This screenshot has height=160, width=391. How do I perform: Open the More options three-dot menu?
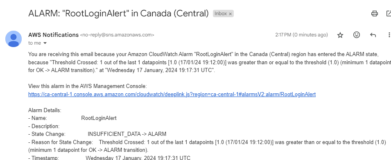pos(389,35)
